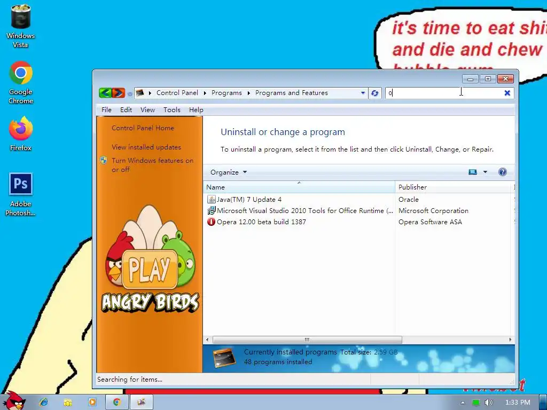Click the Refresh button next to address bar

[x=374, y=93]
